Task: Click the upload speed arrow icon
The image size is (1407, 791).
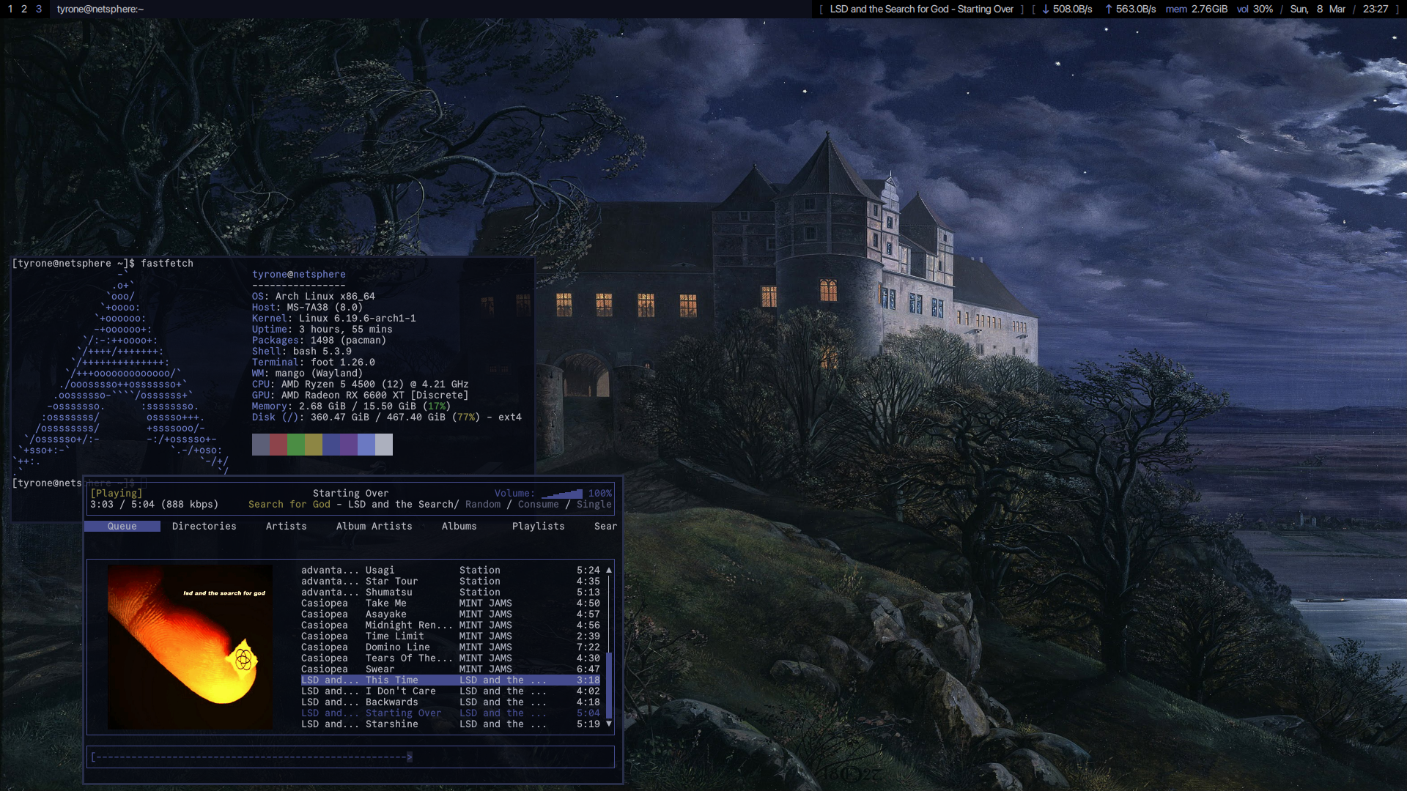Action: click(1109, 10)
